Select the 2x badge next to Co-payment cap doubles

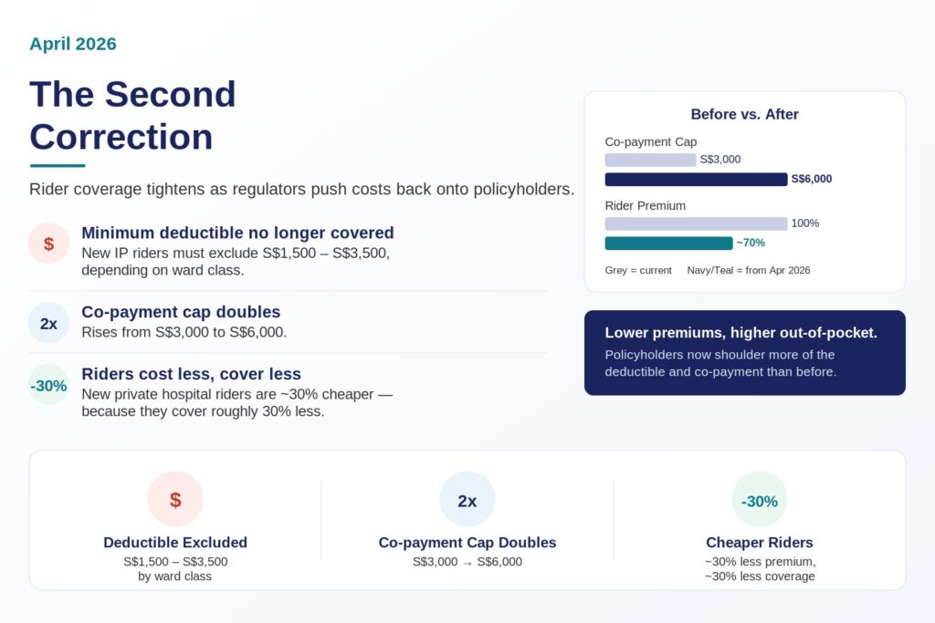(x=49, y=323)
